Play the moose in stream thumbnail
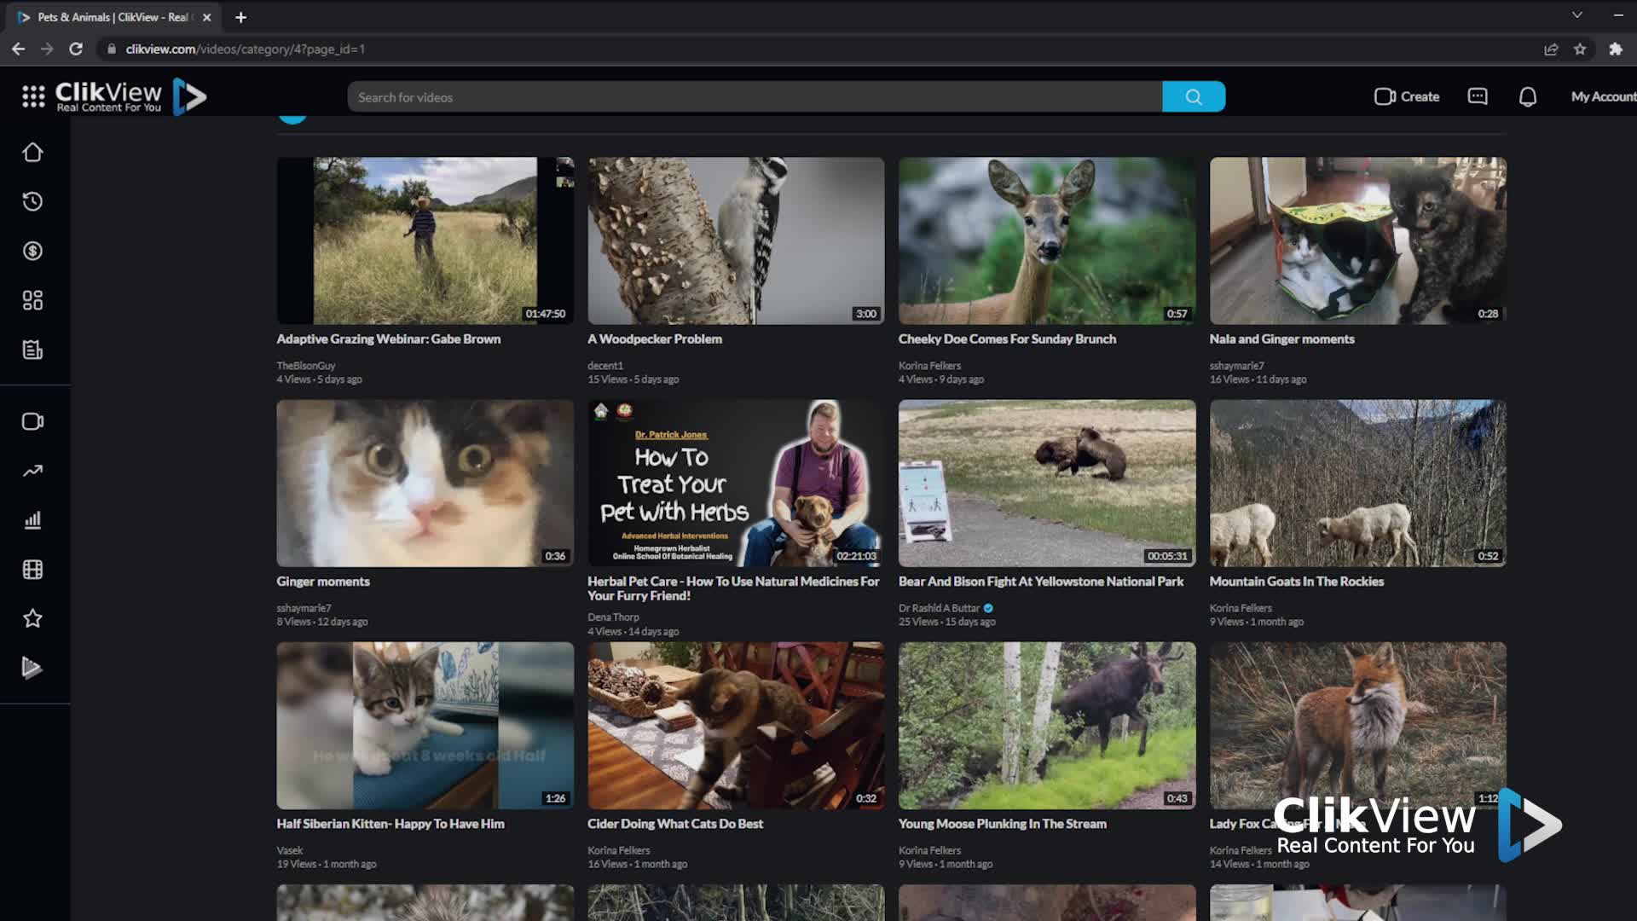 pos(1047,726)
